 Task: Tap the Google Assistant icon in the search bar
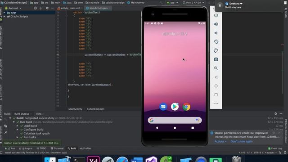point(197,120)
